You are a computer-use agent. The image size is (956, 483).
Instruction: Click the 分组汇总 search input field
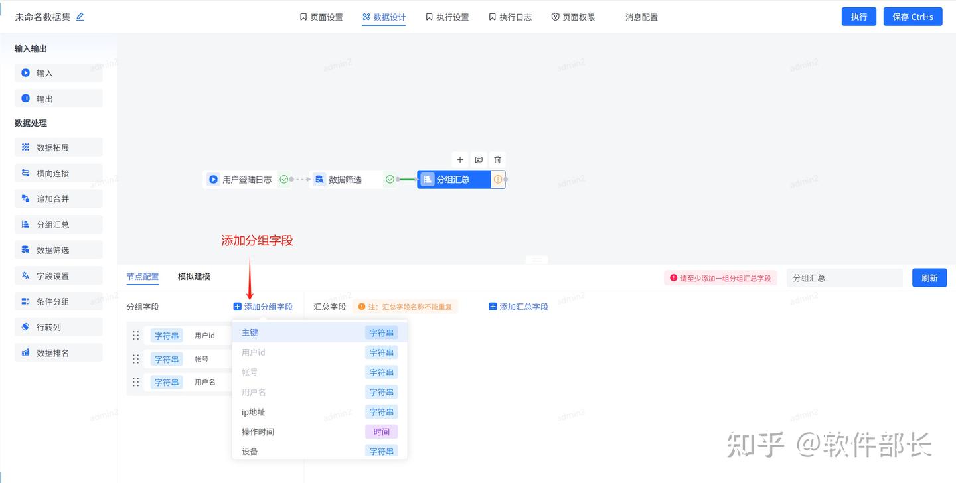[x=844, y=277]
